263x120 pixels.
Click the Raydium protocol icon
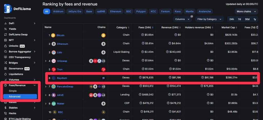click(x=53, y=78)
